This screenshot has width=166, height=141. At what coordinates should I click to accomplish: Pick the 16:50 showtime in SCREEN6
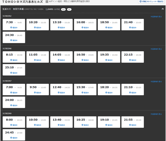(x=85, y=57)
